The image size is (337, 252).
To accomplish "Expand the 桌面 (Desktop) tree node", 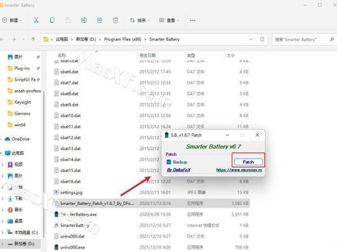I will click(2, 221).
